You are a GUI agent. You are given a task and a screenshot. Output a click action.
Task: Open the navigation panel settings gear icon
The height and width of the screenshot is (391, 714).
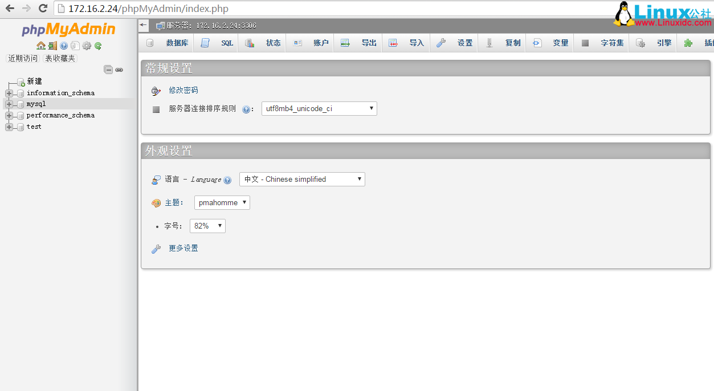(86, 46)
